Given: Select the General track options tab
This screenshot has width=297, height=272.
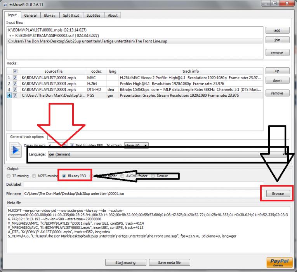Looking at the screenshot, I should 27,137.
